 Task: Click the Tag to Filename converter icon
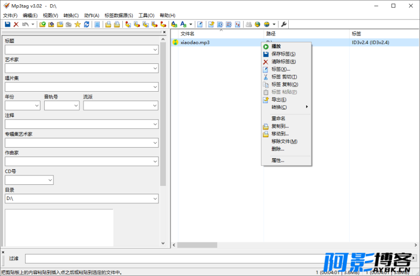click(x=128, y=24)
